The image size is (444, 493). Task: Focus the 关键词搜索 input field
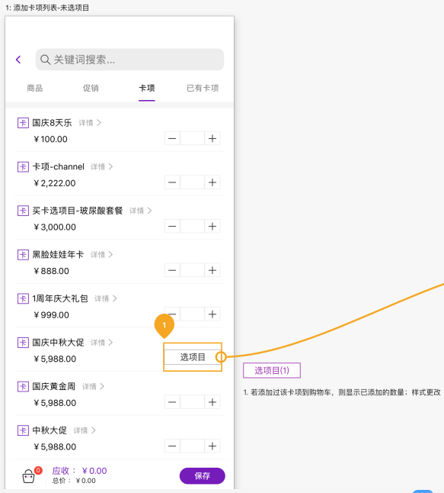pyautogui.click(x=129, y=60)
